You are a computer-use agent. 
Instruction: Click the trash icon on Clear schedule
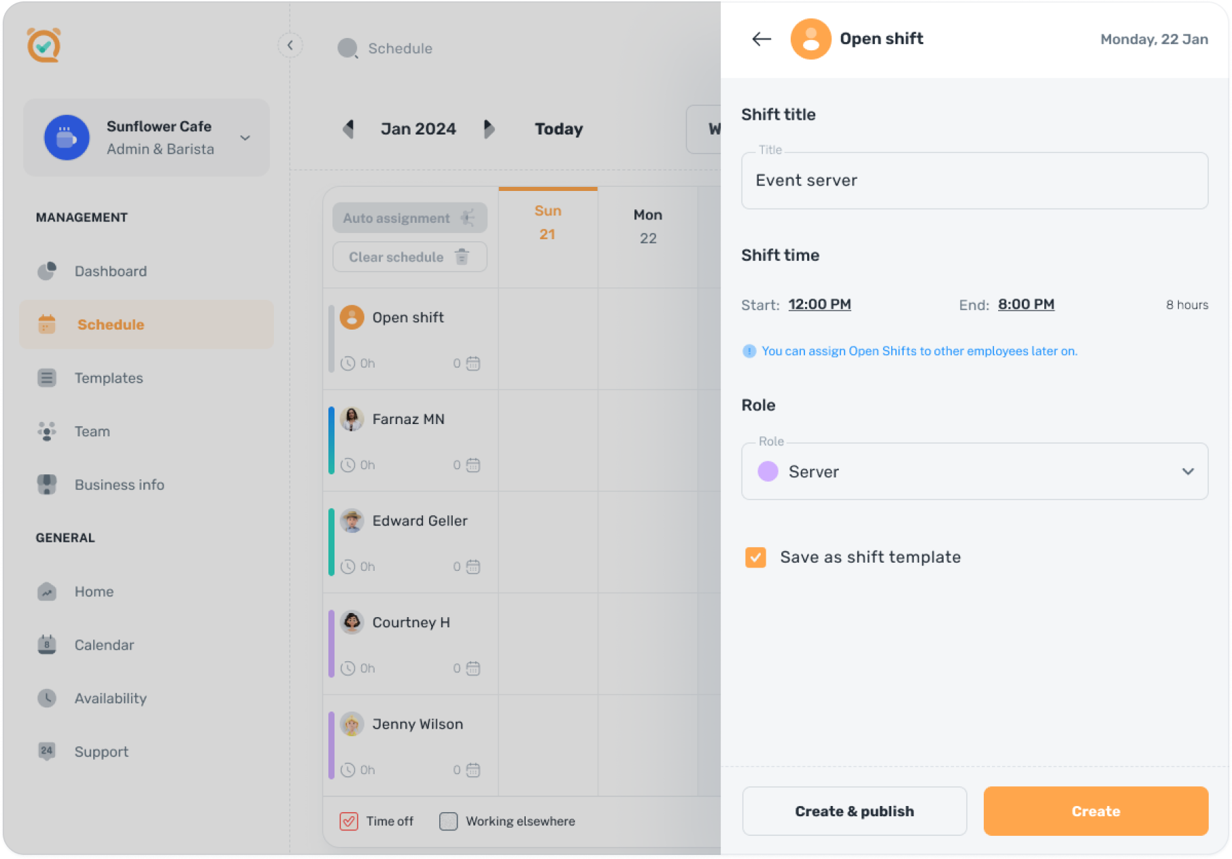(x=462, y=257)
